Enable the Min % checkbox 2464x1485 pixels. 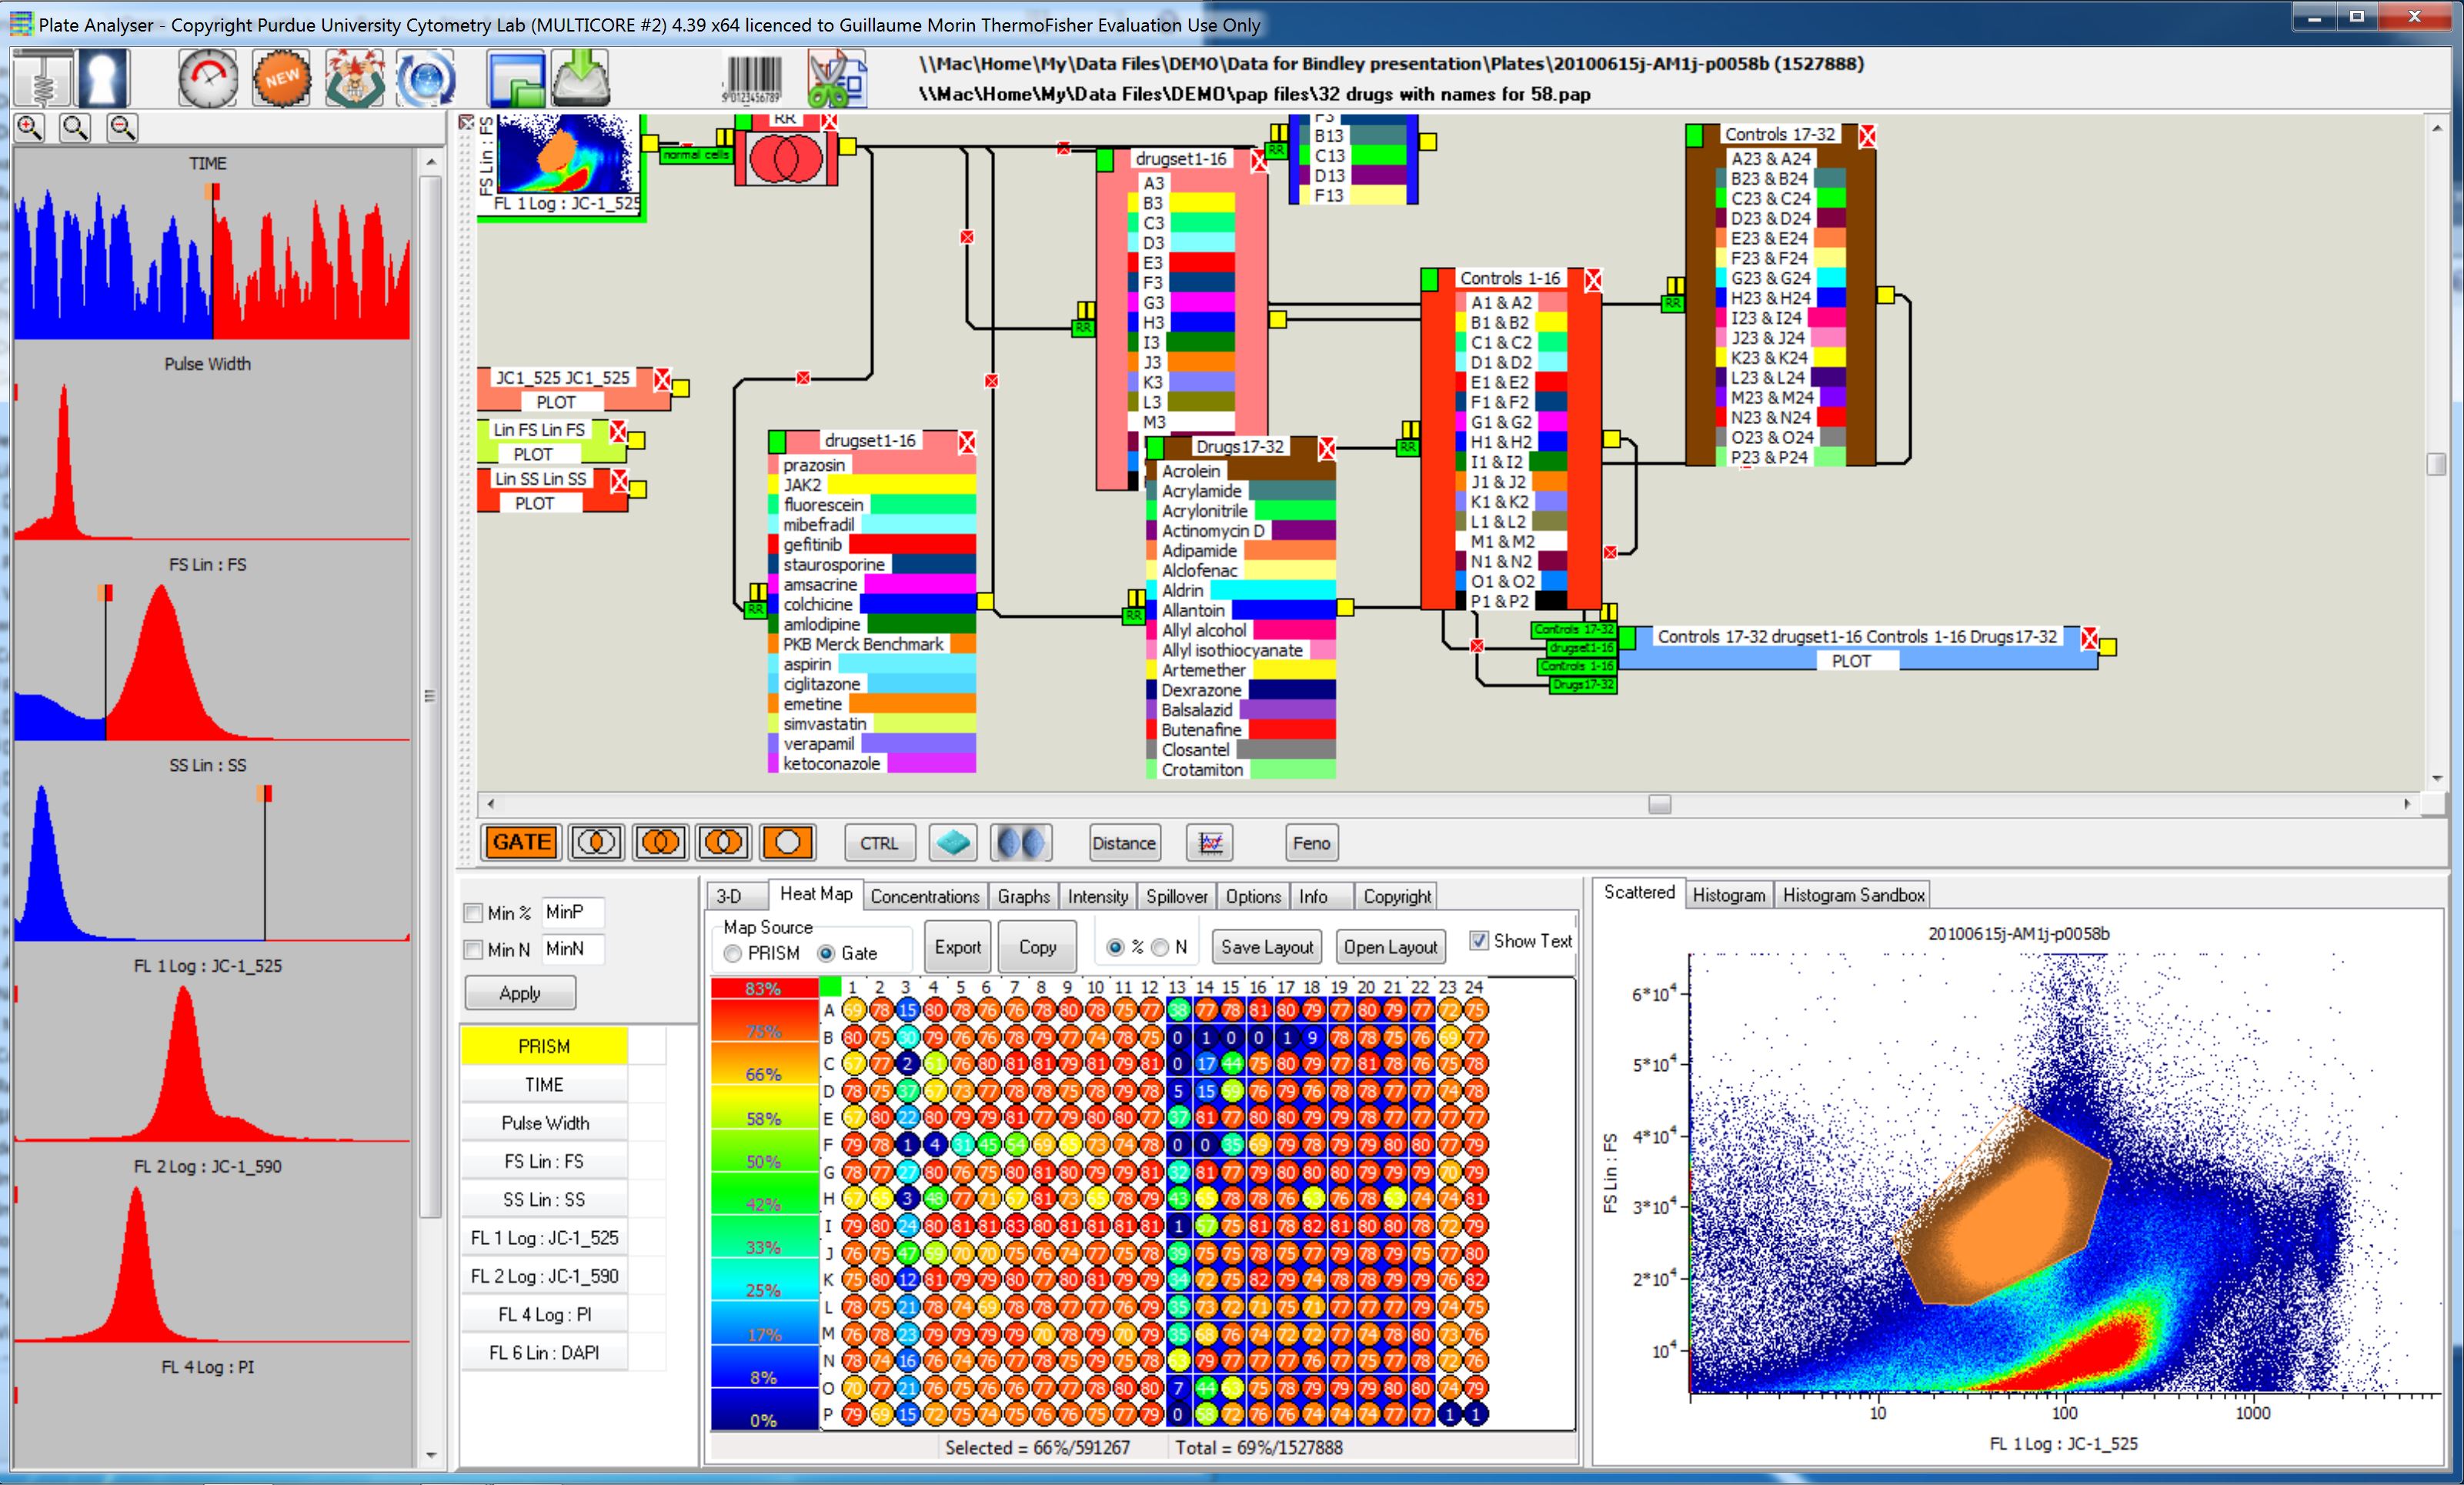474,913
